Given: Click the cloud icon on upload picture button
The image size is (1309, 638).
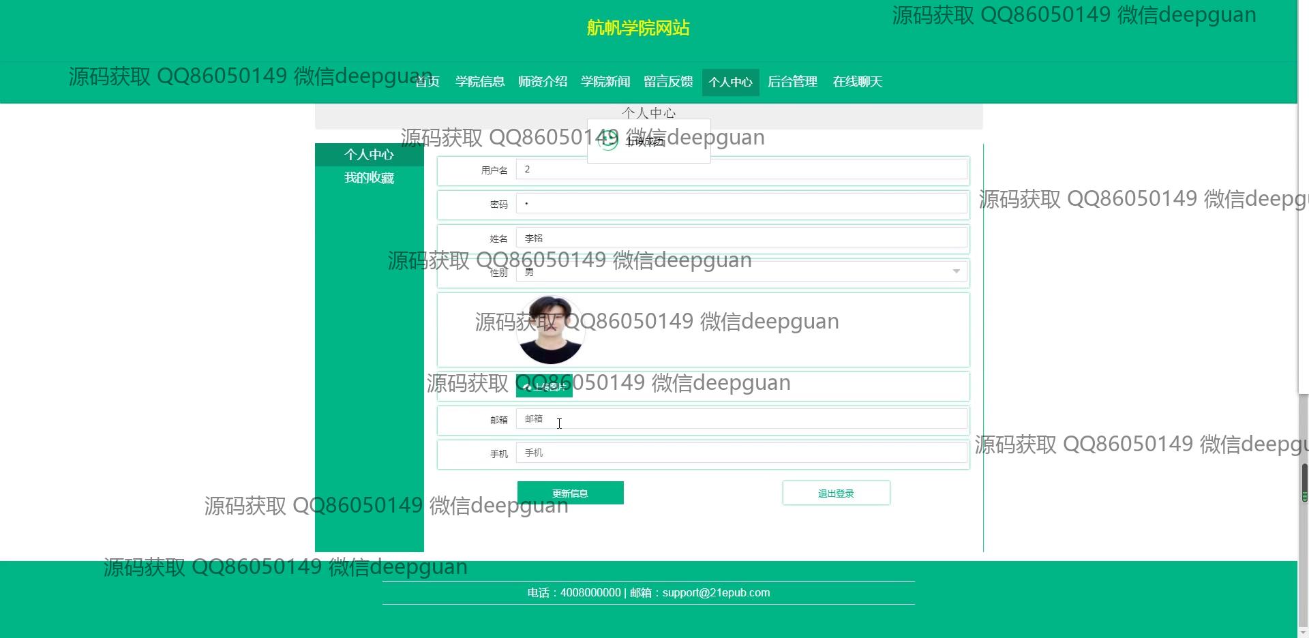Looking at the screenshot, I should point(527,387).
